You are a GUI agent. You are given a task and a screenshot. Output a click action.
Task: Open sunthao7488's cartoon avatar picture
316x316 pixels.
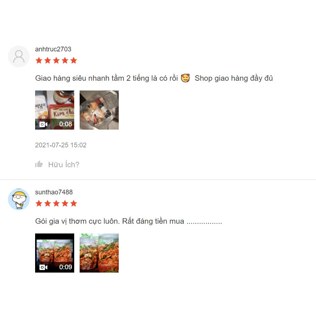(x=19, y=199)
